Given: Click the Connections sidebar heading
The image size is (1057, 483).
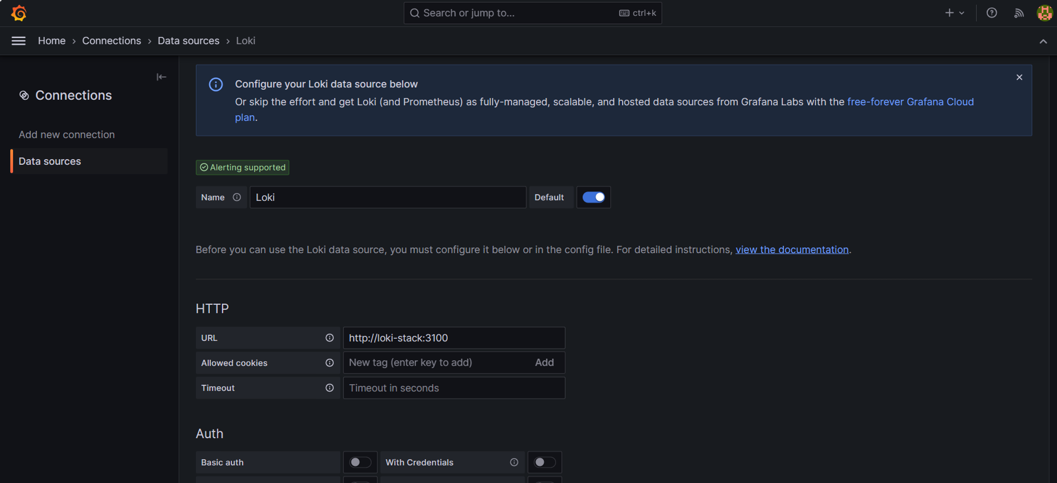Looking at the screenshot, I should pyautogui.click(x=73, y=95).
